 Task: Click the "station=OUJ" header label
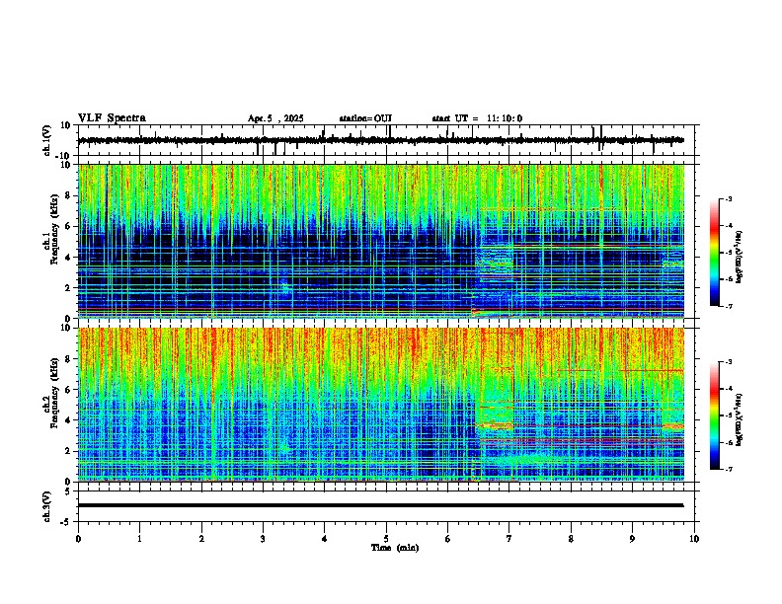tap(365, 118)
